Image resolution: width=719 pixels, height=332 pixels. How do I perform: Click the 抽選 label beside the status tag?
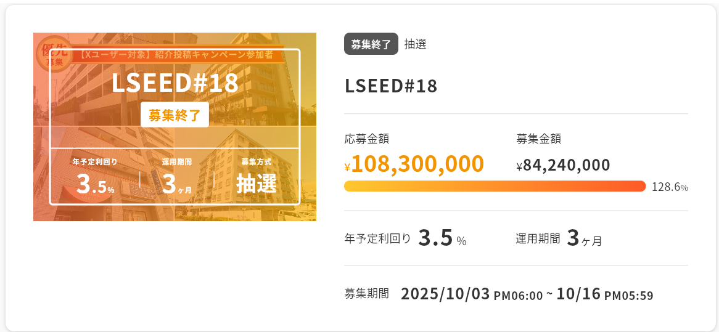(416, 44)
